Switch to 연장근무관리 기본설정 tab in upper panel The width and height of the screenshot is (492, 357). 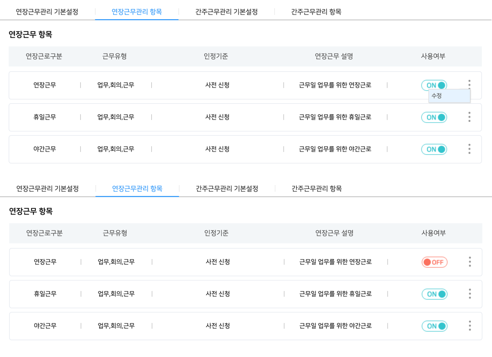(x=47, y=12)
